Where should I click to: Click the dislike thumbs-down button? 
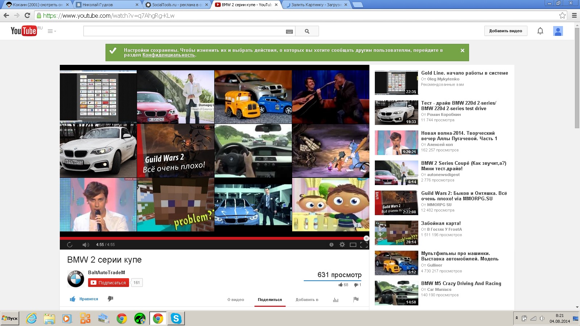point(111,299)
